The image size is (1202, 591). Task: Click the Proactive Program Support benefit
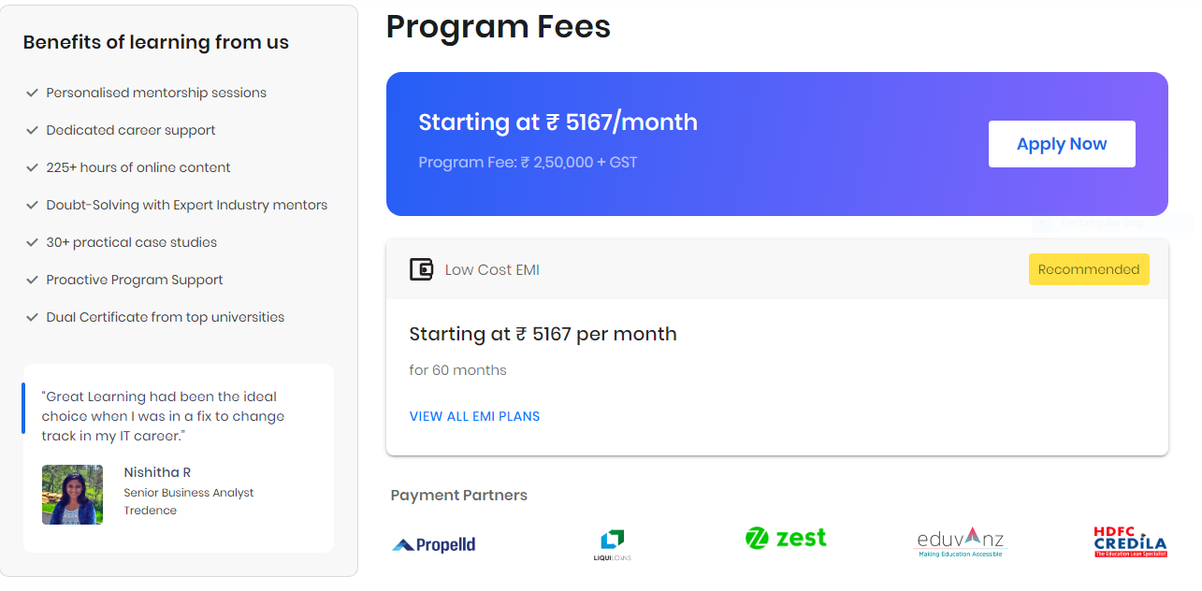[x=135, y=280]
